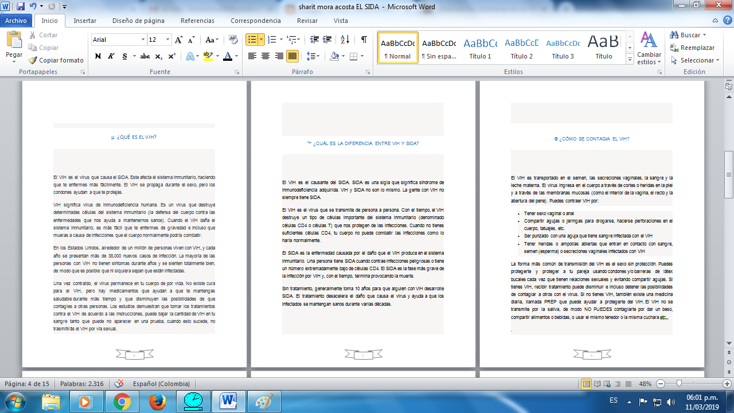Toggle bold (N) formatting
Screen dimensions: 734x413
point(97,54)
